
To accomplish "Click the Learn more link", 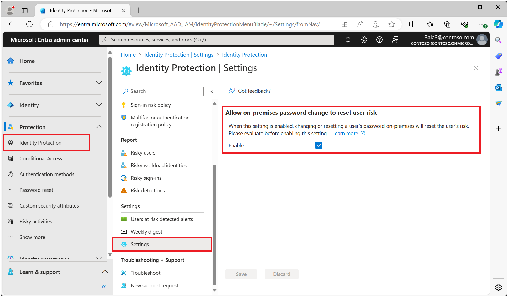I will [345, 133].
